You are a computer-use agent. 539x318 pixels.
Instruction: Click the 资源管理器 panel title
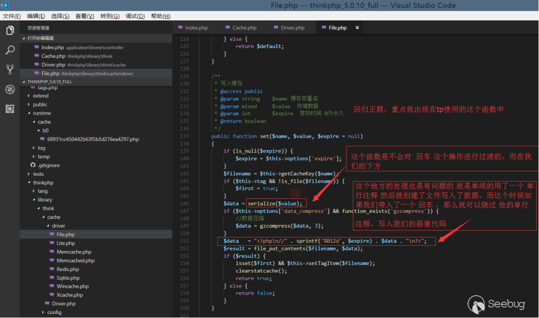click(38, 28)
